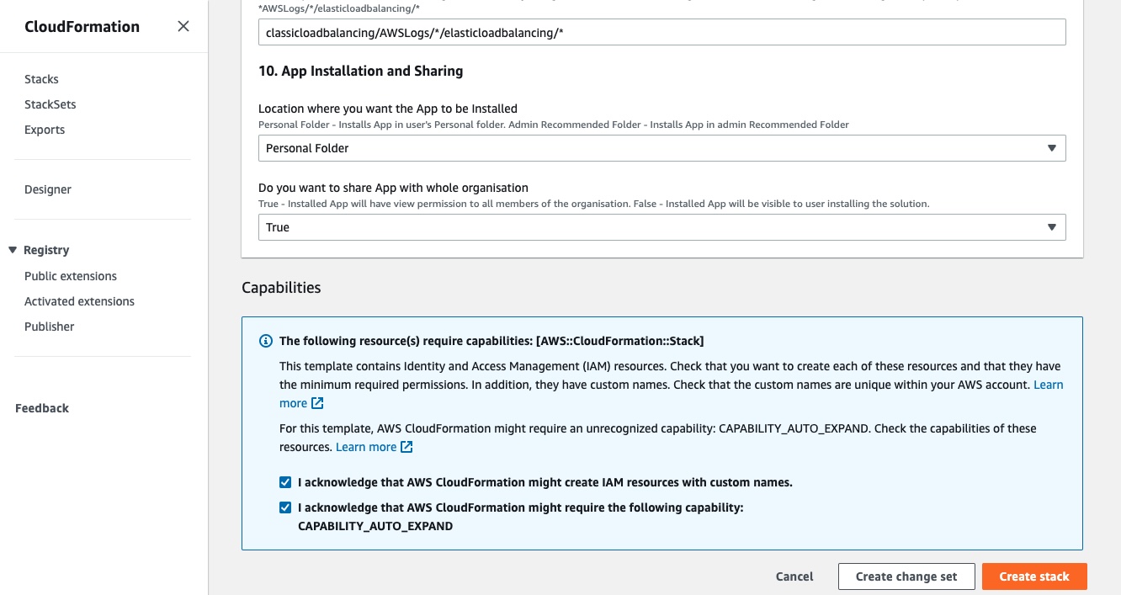
Task: Click the external link icon after CAPABILITY_AUTO_EXPAND Learn more
Action: pos(406,447)
